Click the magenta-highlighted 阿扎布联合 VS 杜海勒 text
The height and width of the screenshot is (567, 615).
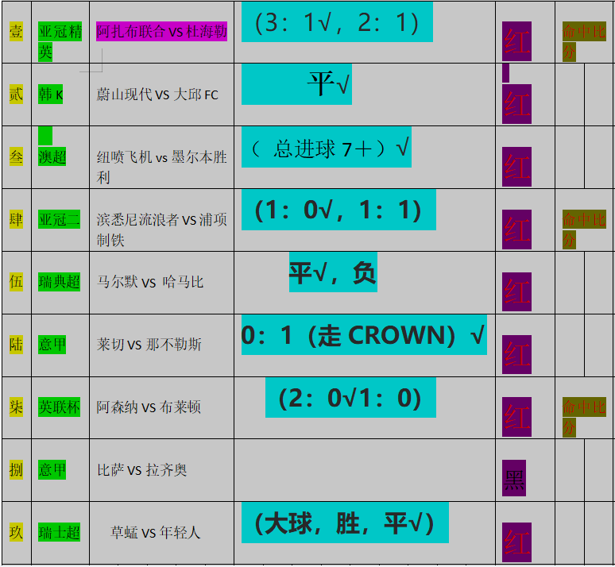pos(161,32)
